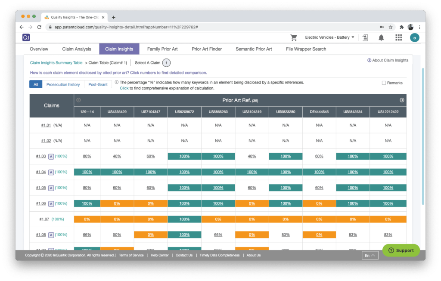Click the Support button in the bottom corner

tap(401, 250)
